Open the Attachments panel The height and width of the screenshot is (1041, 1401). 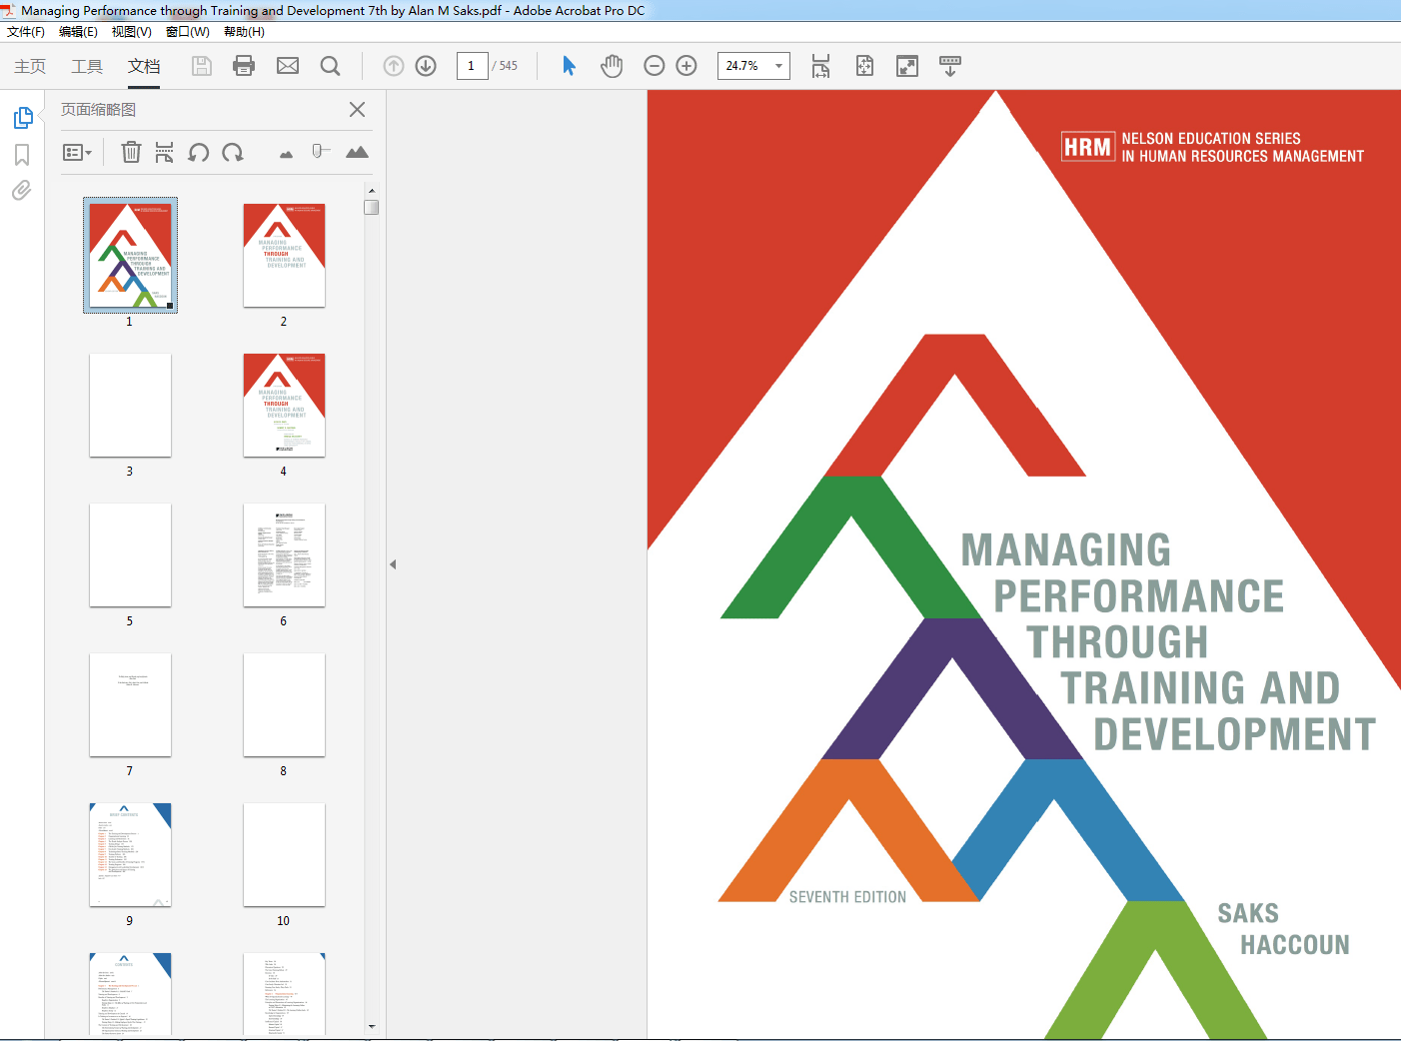pyautogui.click(x=21, y=191)
